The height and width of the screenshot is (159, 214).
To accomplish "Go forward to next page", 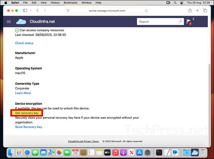I will pyautogui.click(x=45, y=10).
